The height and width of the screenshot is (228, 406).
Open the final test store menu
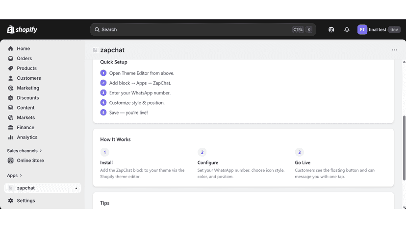tap(379, 29)
